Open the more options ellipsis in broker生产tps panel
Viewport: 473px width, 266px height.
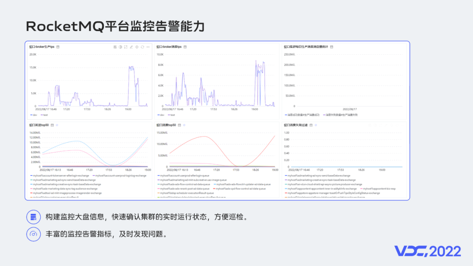click(x=148, y=47)
